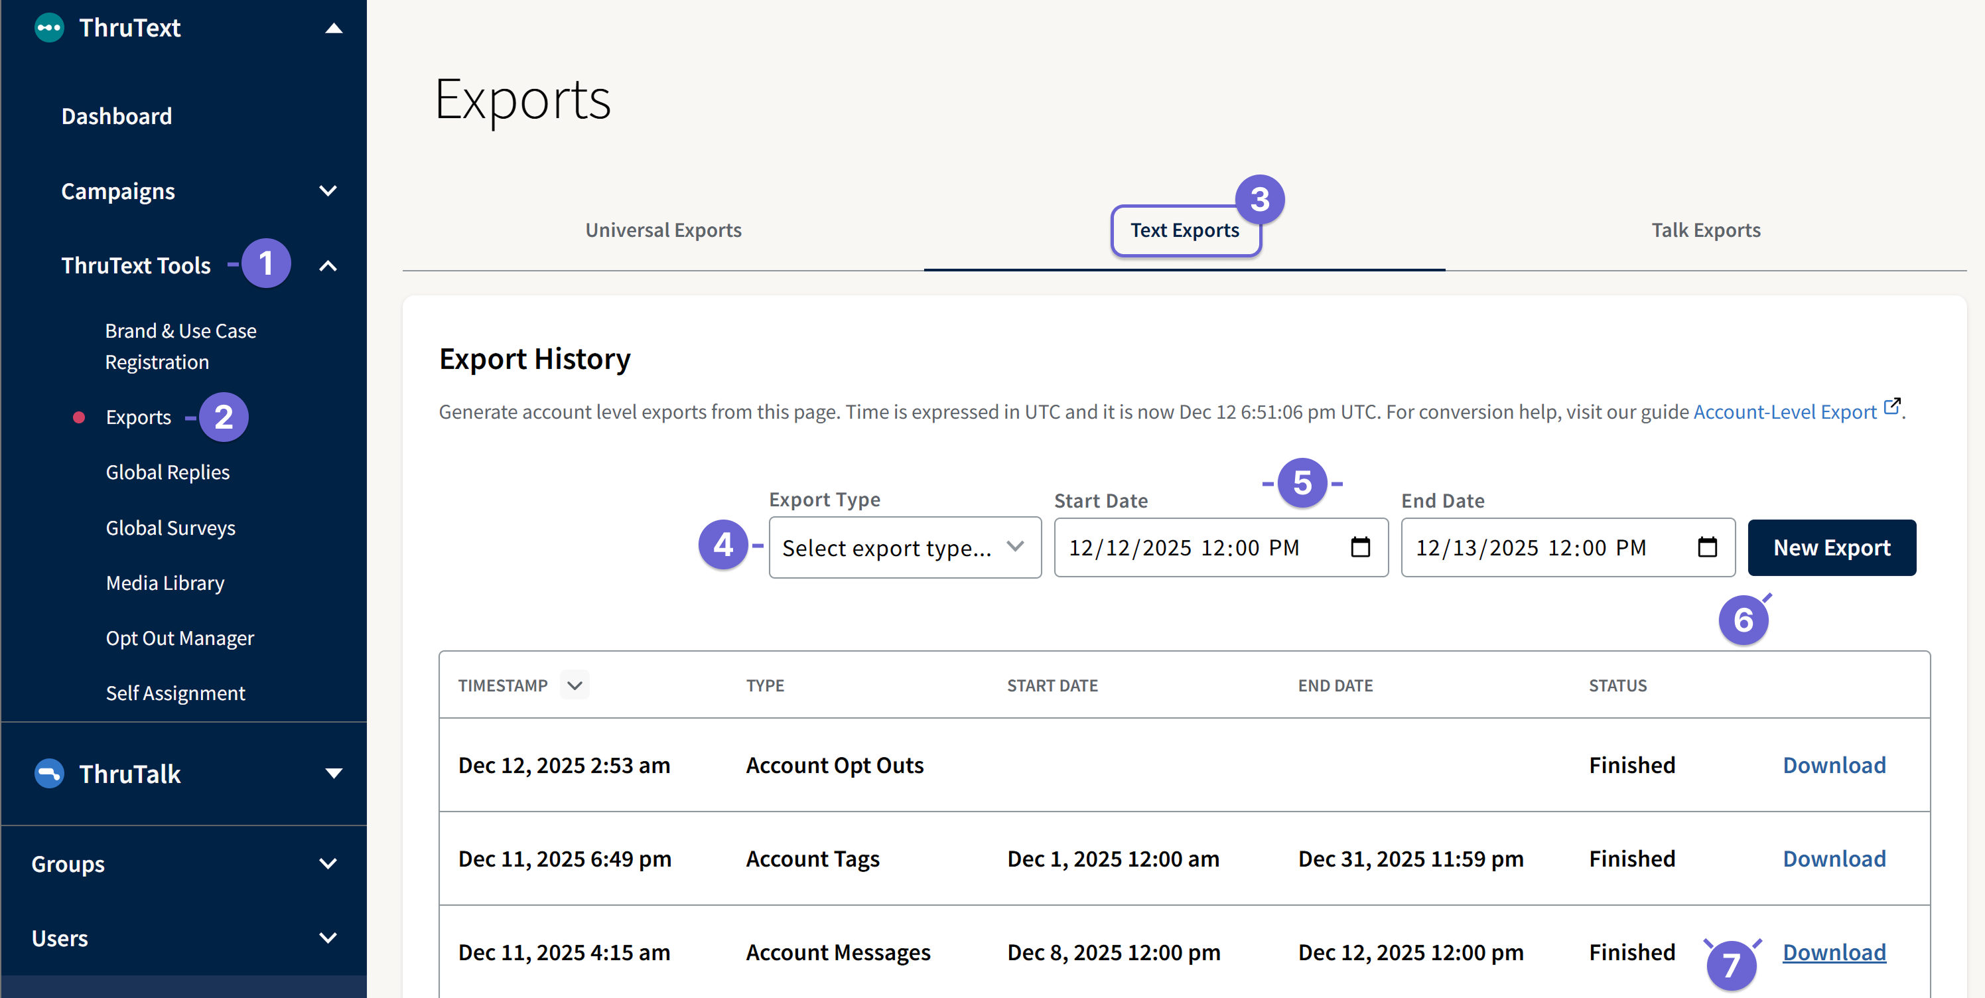
Task: Expand the Groups section
Action: coord(328,863)
